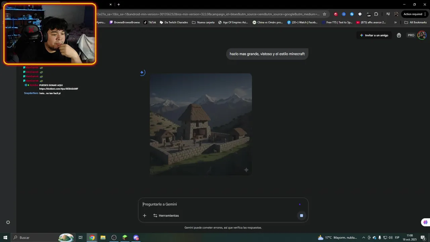The width and height of the screenshot is (430, 242).
Task: Open the Chrome Extensions puzzle menu
Action: click(376, 14)
